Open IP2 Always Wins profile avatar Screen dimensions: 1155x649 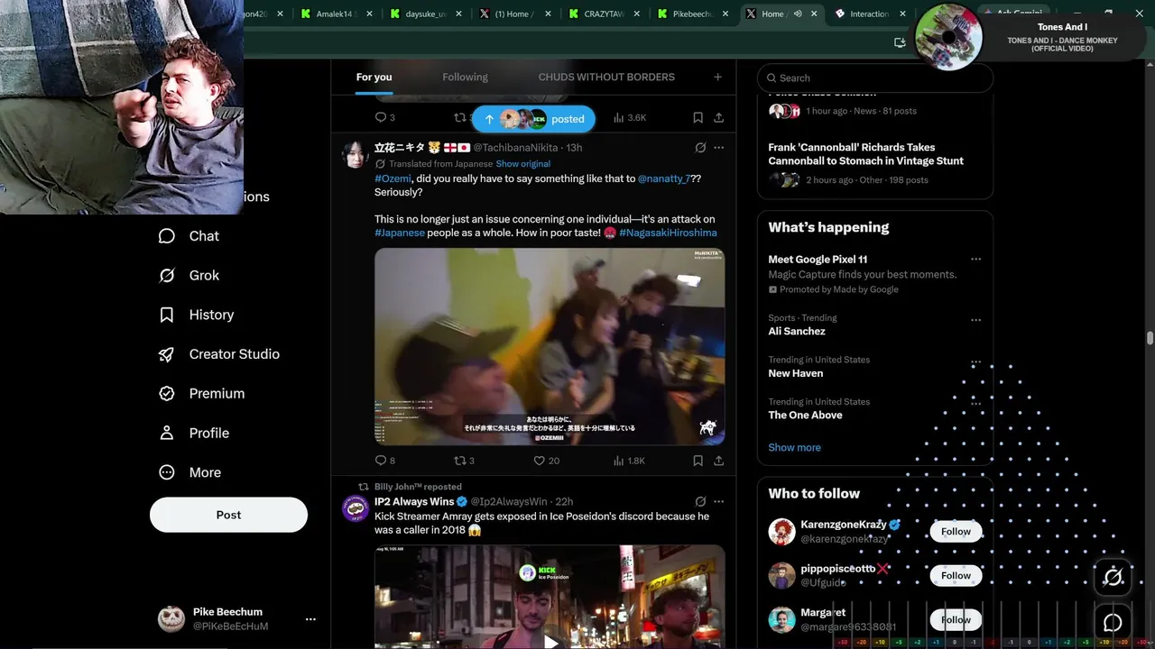pos(355,508)
